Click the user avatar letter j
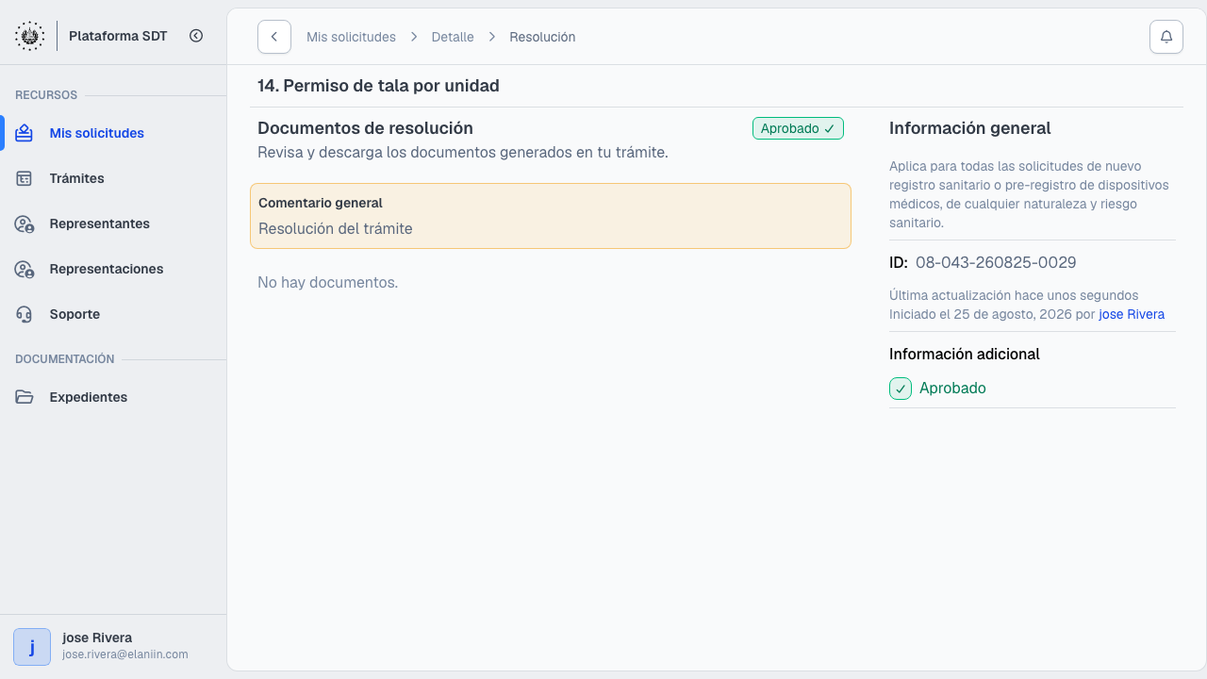1207x679 pixels. [x=32, y=647]
